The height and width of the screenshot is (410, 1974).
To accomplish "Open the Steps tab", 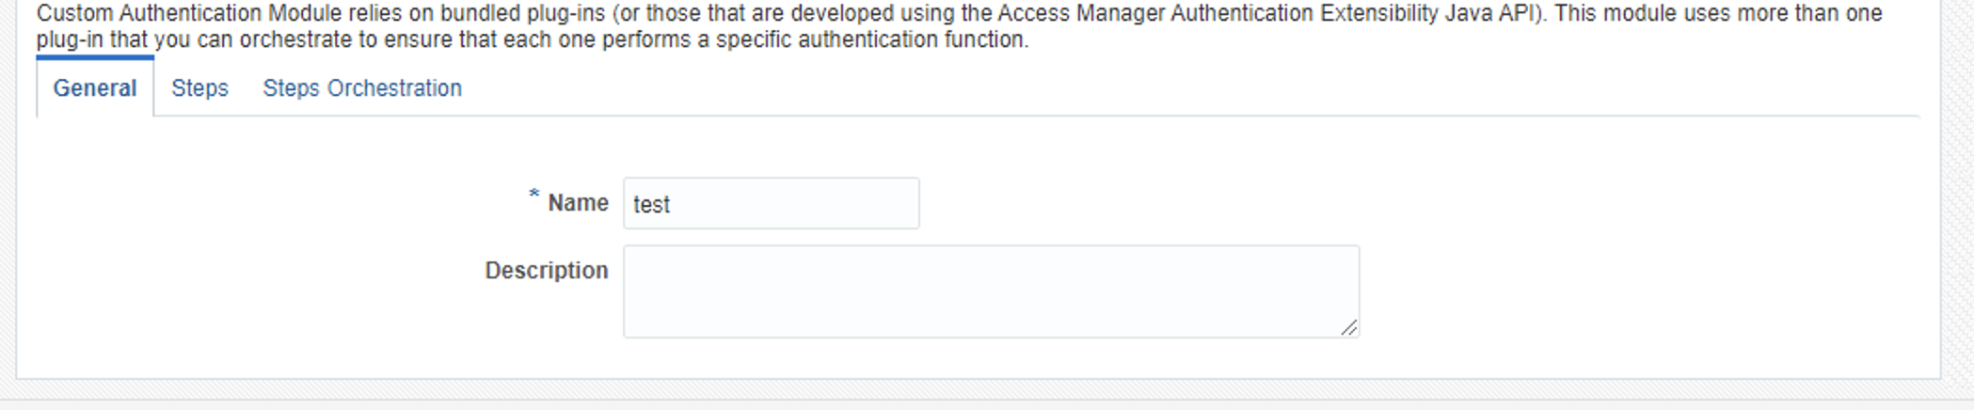I will point(199,88).
